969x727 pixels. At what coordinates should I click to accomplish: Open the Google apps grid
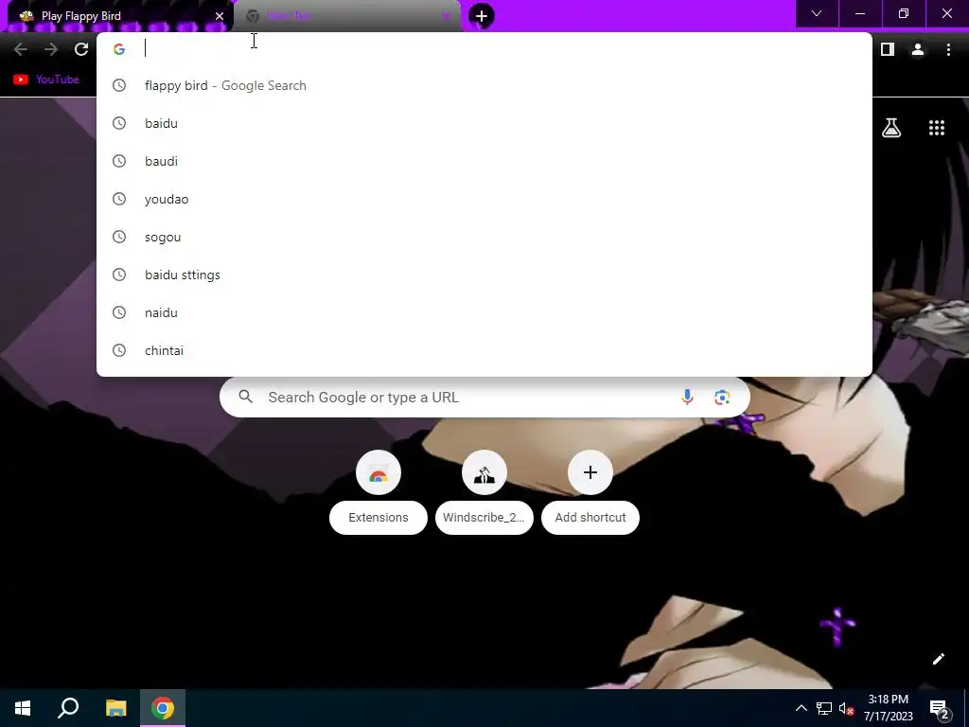point(937,128)
